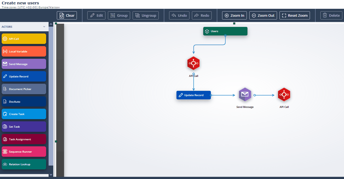
Task: Click the Users node output connector
Action: pyautogui.click(x=225, y=35)
